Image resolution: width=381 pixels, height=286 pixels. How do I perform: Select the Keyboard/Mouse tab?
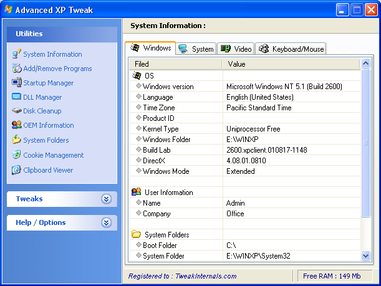point(291,49)
